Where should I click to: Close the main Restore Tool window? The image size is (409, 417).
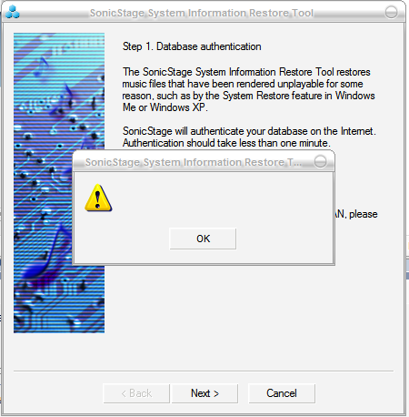click(x=391, y=13)
